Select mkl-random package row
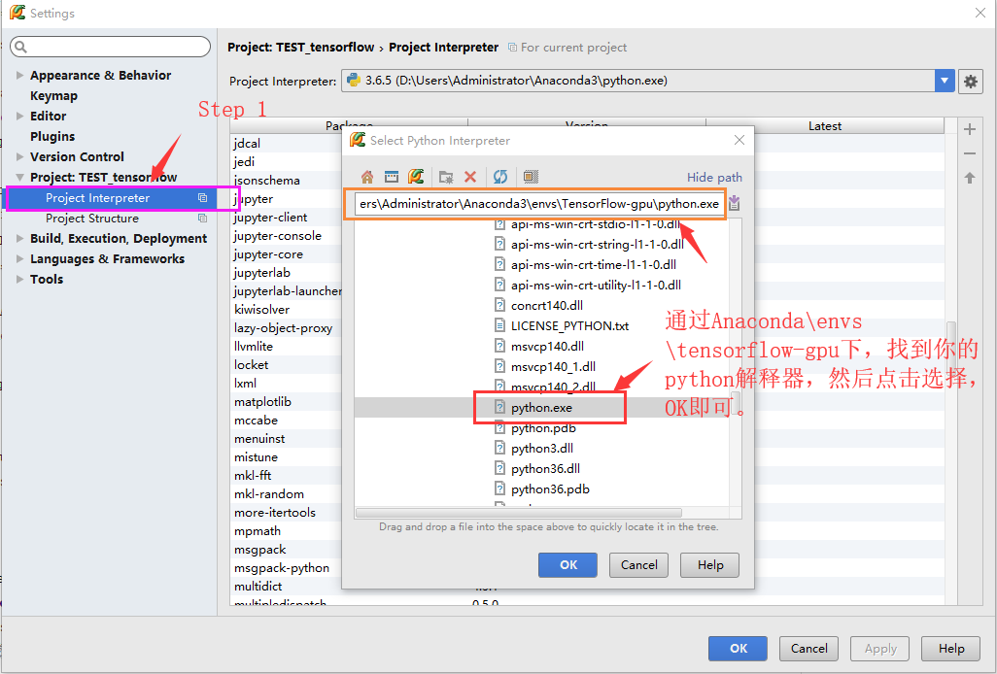 (269, 494)
